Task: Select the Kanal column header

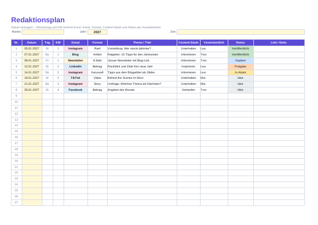Action: click(x=76, y=42)
